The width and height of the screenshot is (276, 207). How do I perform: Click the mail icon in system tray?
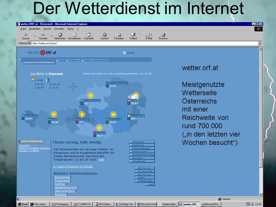tap(252, 204)
